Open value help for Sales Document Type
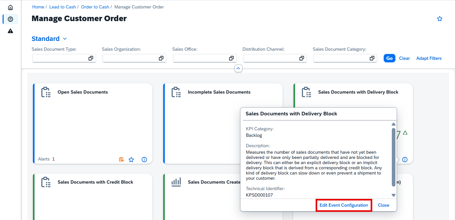The image size is (455, 220). point(91,58)
